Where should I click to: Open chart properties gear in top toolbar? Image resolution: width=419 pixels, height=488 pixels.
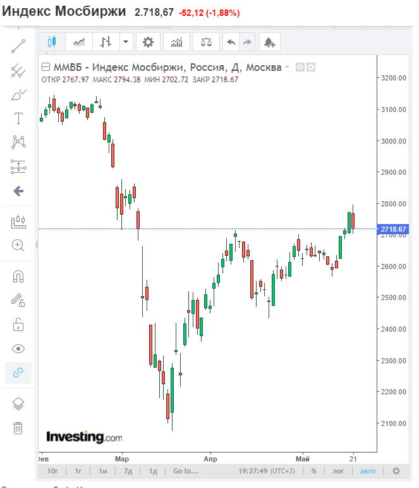coord(148,42)
